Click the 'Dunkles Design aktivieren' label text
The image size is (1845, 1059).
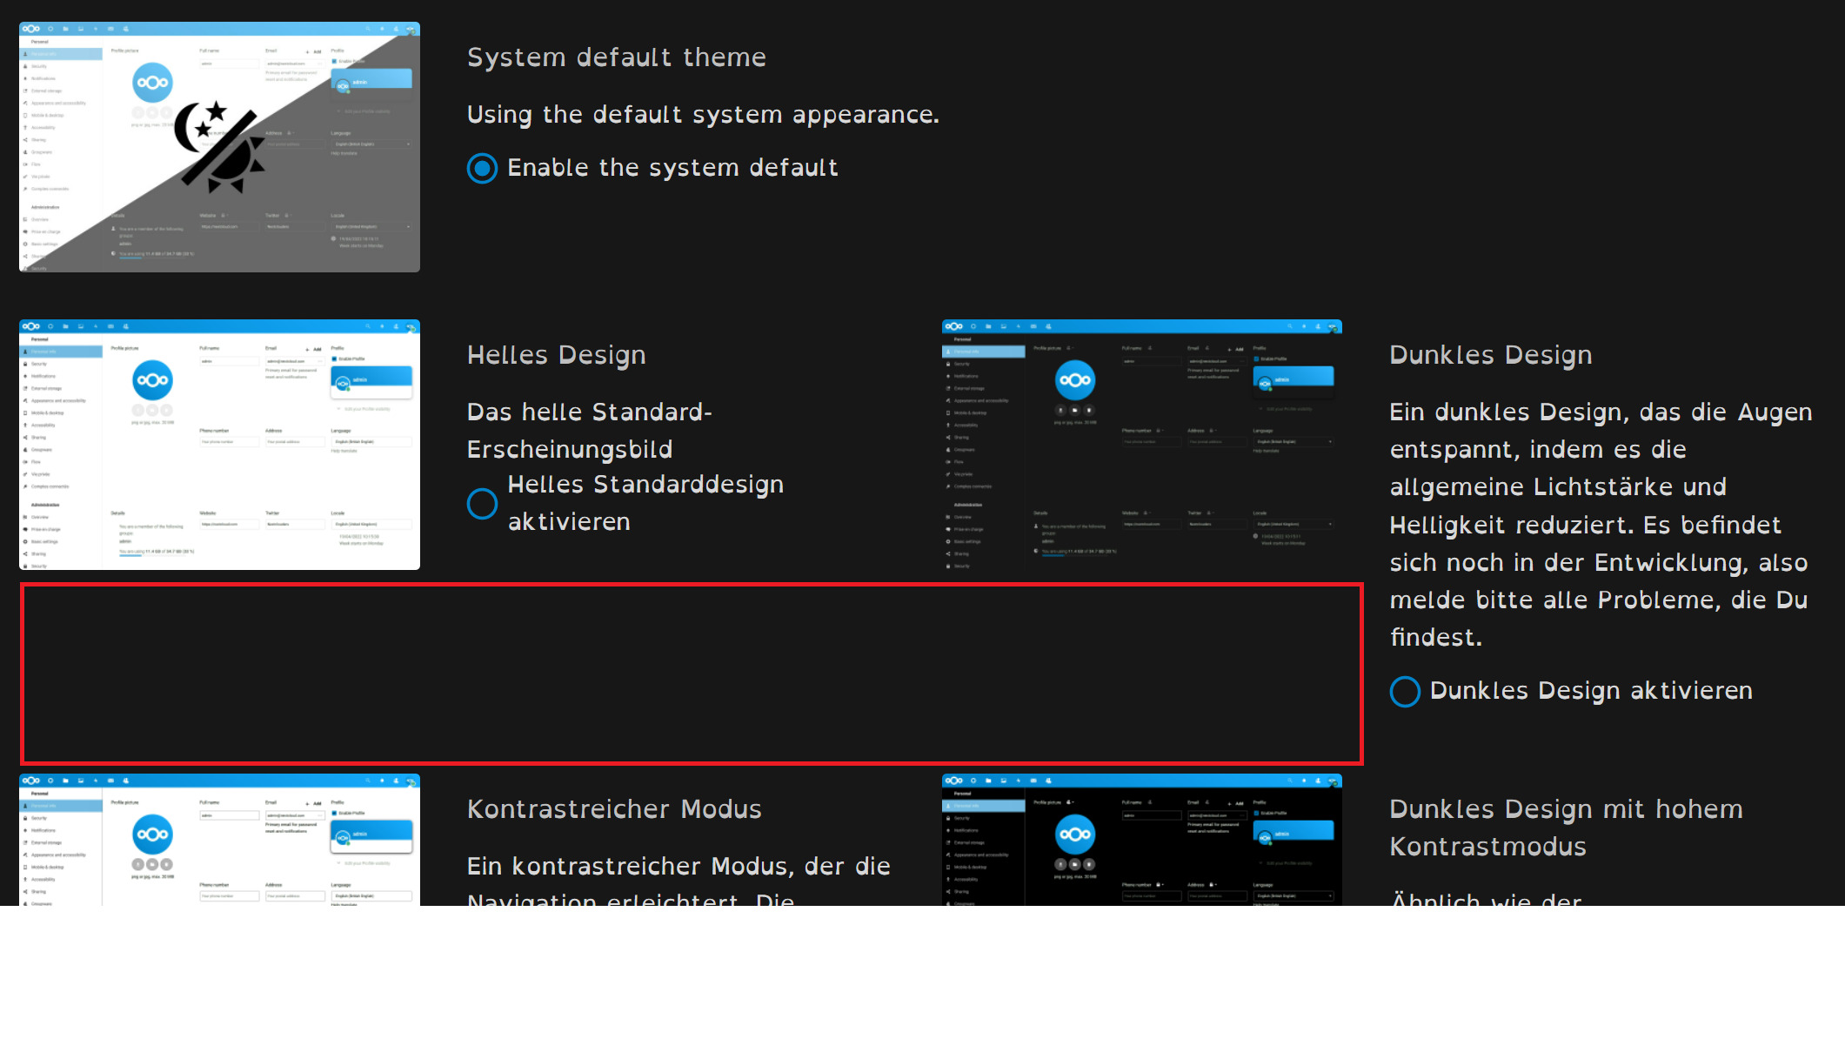(x=1590, y=691)
